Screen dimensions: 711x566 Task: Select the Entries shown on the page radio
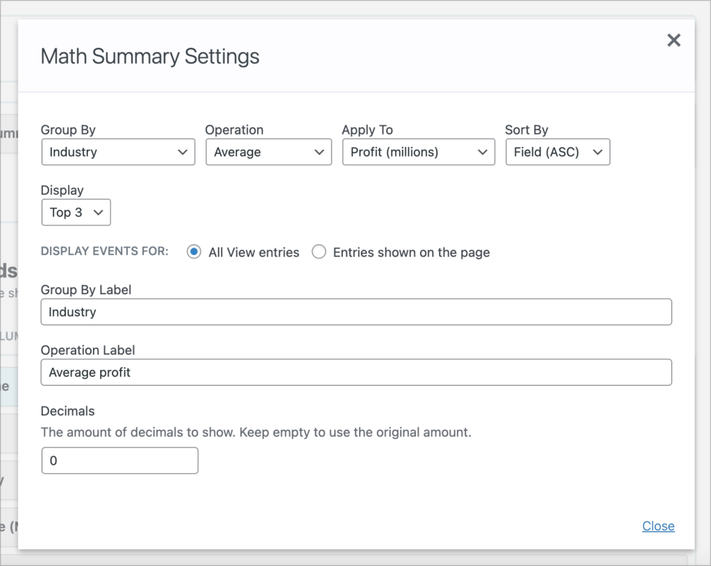coord(319,252)
